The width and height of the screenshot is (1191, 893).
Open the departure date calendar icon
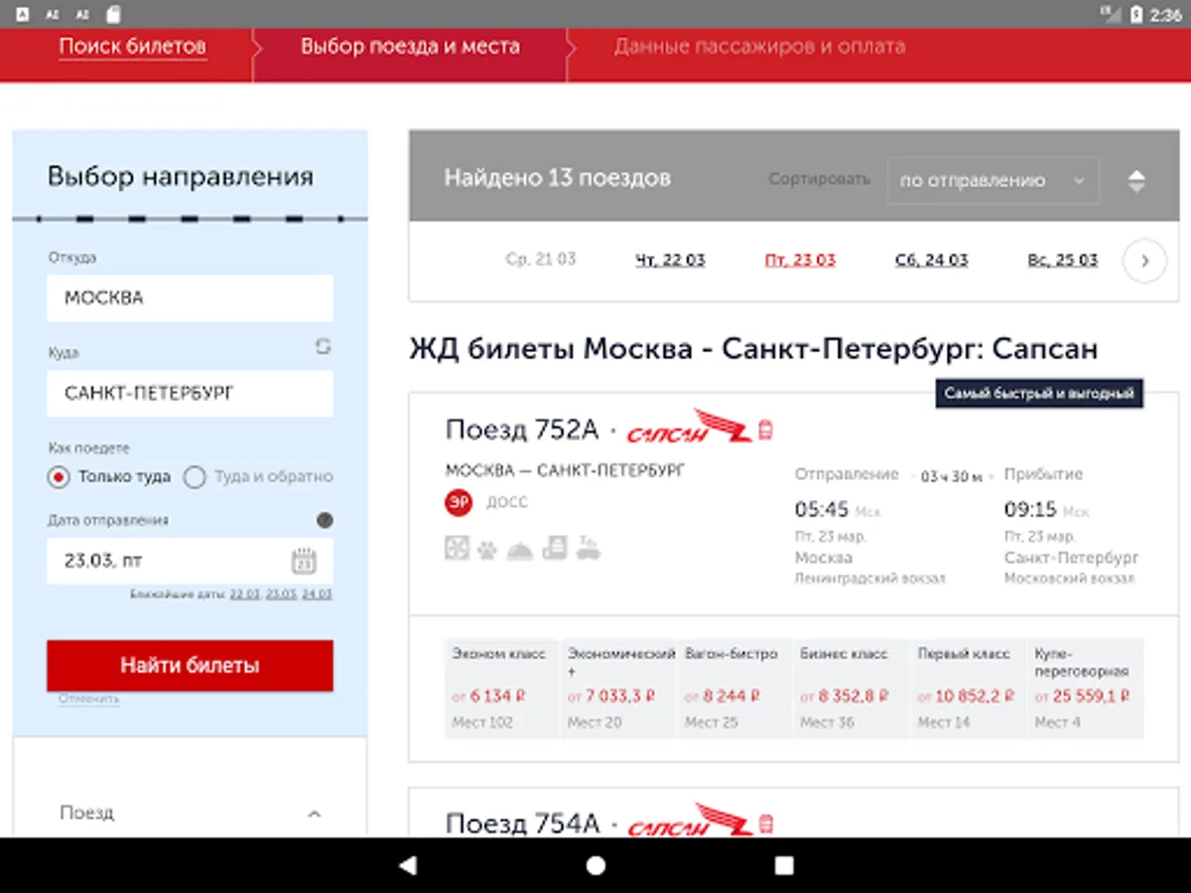(304, 561)
